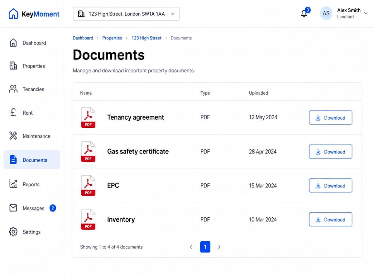The image size is (374, 279).
Task: Click the Uploaded column header
Action: tap(258, 93)
